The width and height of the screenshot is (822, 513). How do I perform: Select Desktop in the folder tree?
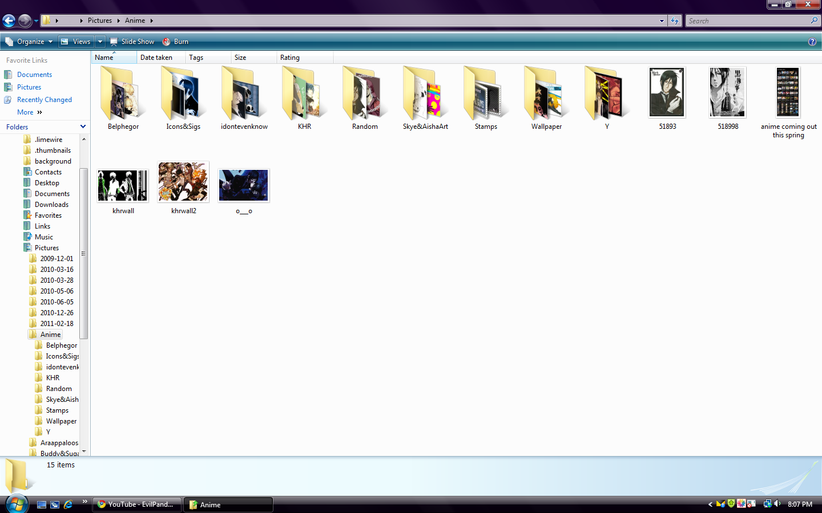47,183
